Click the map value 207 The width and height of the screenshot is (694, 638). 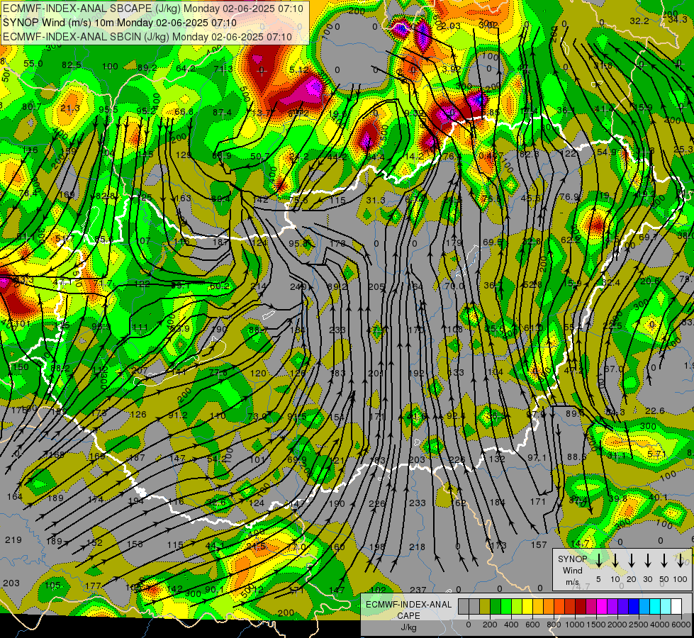pyautogui.click(x=140, y=370)
